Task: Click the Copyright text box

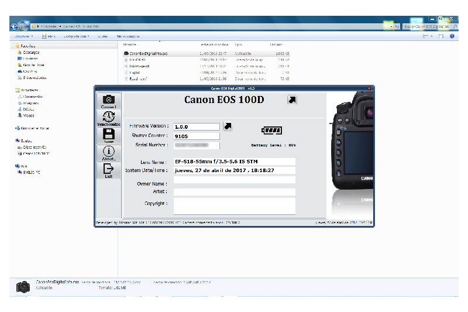Action: point(235,206)
